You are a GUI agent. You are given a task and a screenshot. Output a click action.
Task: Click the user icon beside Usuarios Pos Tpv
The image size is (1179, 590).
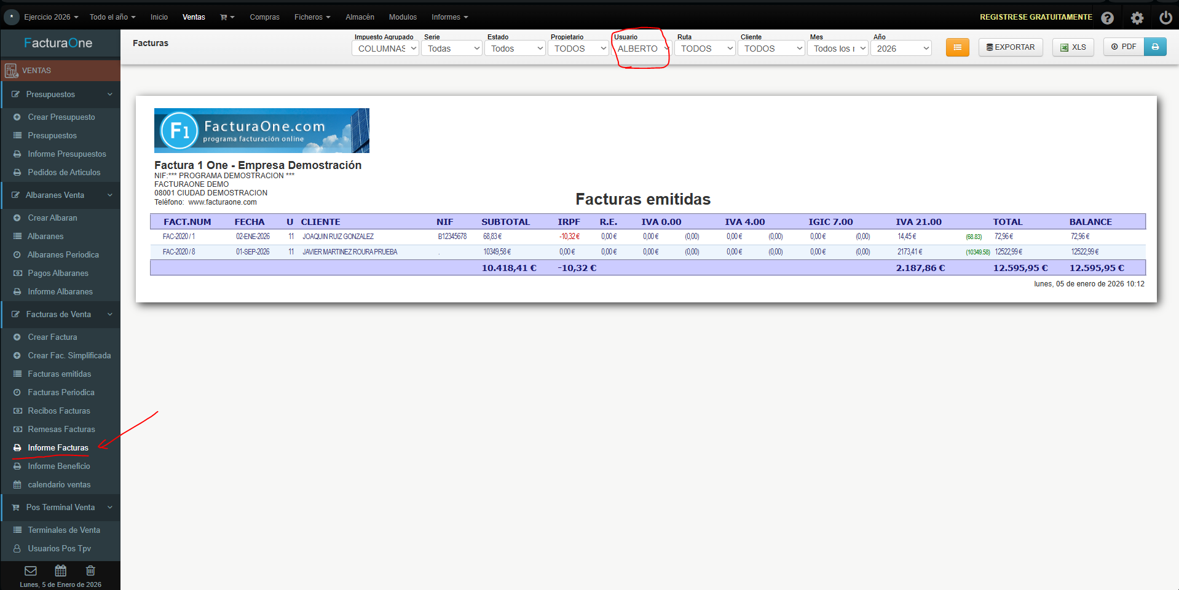17,548
